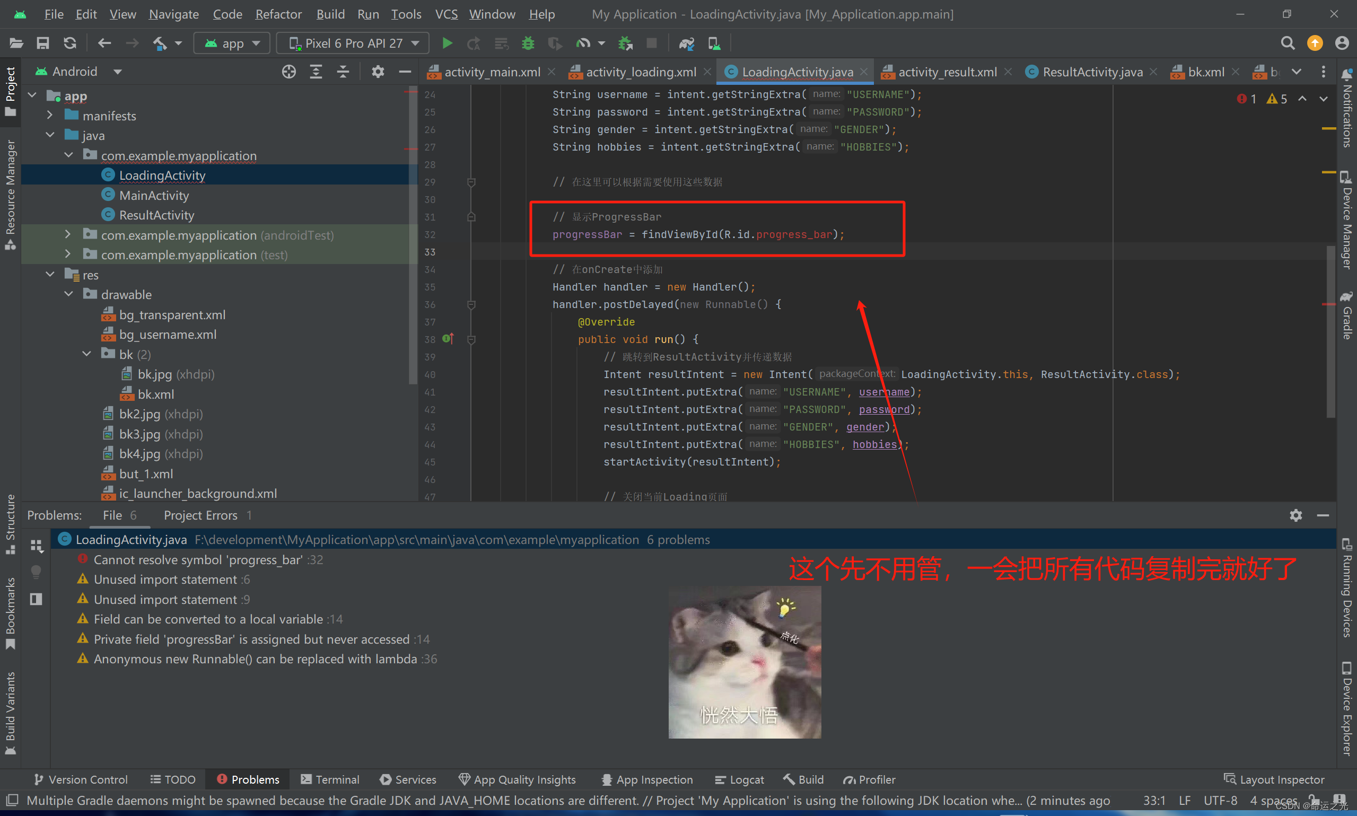Viewport: 1357px width, 816px height.
Task: Click the Debug app bug icon
Action: [528, 43]
